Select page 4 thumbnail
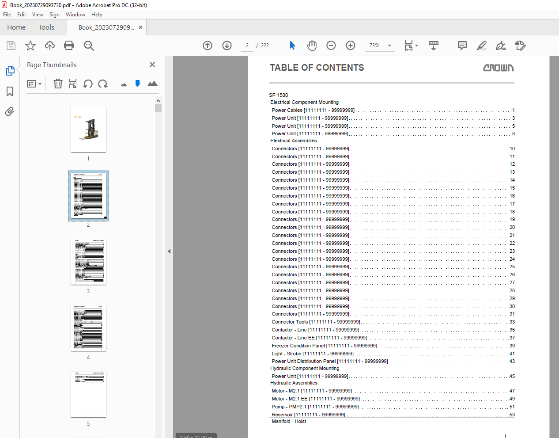559x438 pixels. pos(88,328)
